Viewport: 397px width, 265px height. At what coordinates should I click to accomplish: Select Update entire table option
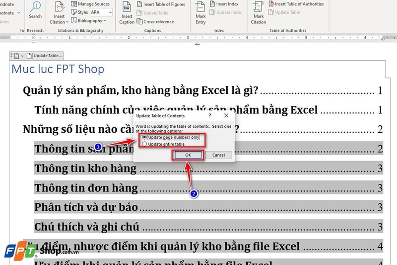tap(164, 144)
